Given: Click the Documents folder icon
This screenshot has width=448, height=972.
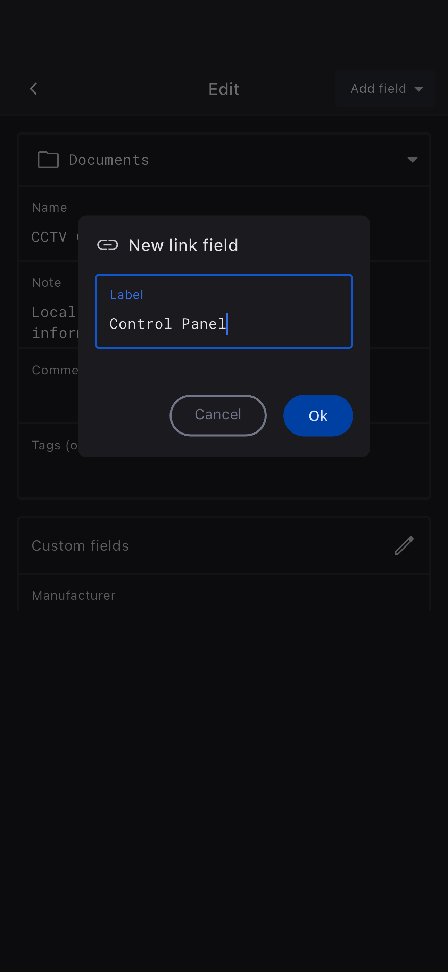Looking at the screenshot, I should (x=48, y=160).
